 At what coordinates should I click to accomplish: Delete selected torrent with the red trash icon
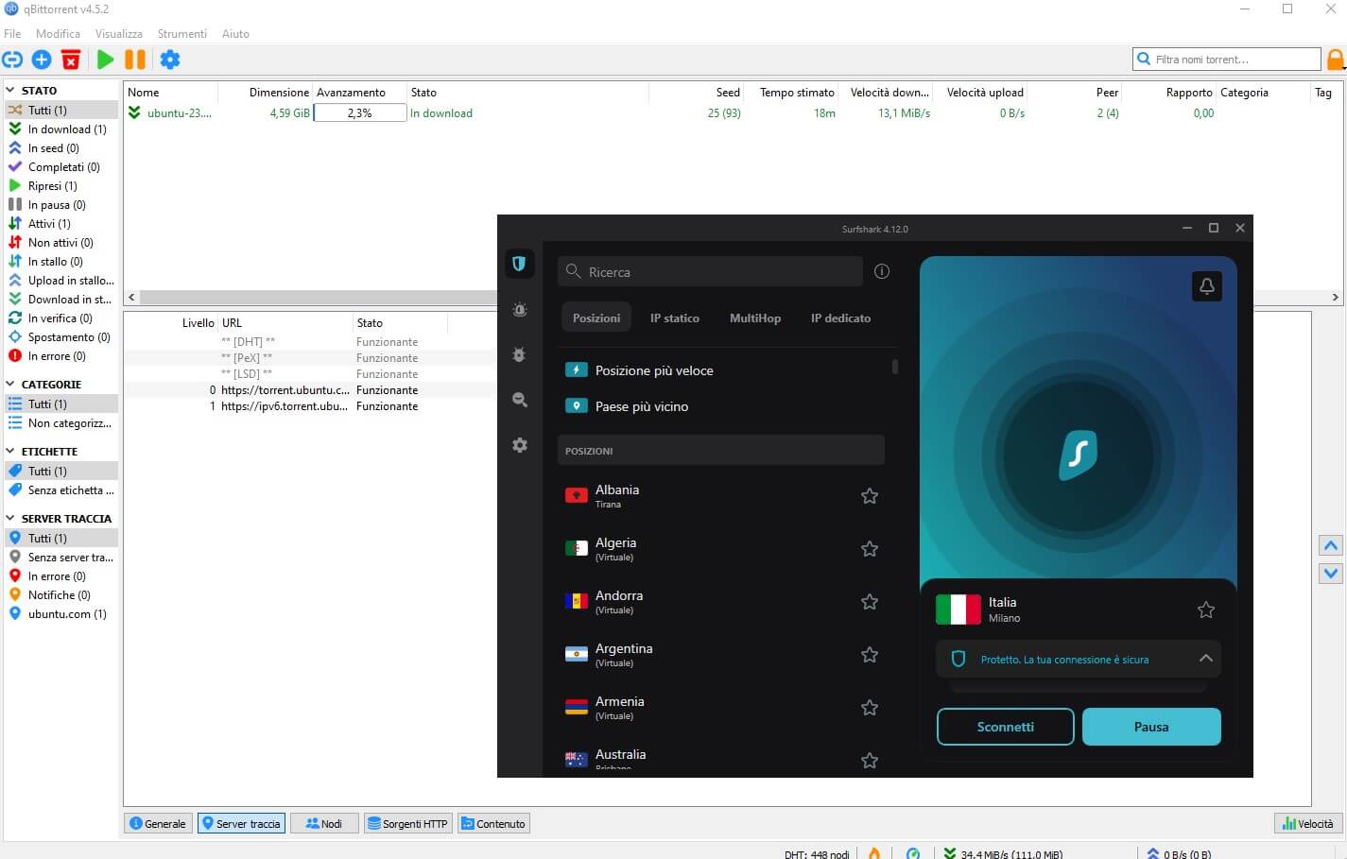(71, 60)
